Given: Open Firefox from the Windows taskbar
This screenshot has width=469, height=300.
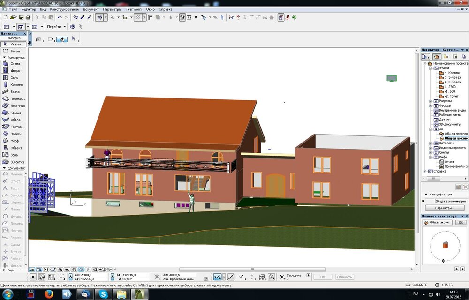Looking at the screenshot, I should click(48, 294).
